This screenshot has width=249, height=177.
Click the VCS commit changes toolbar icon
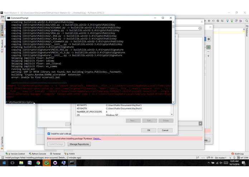232,21
